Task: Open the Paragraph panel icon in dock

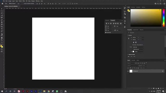Action: click(125, 24)
